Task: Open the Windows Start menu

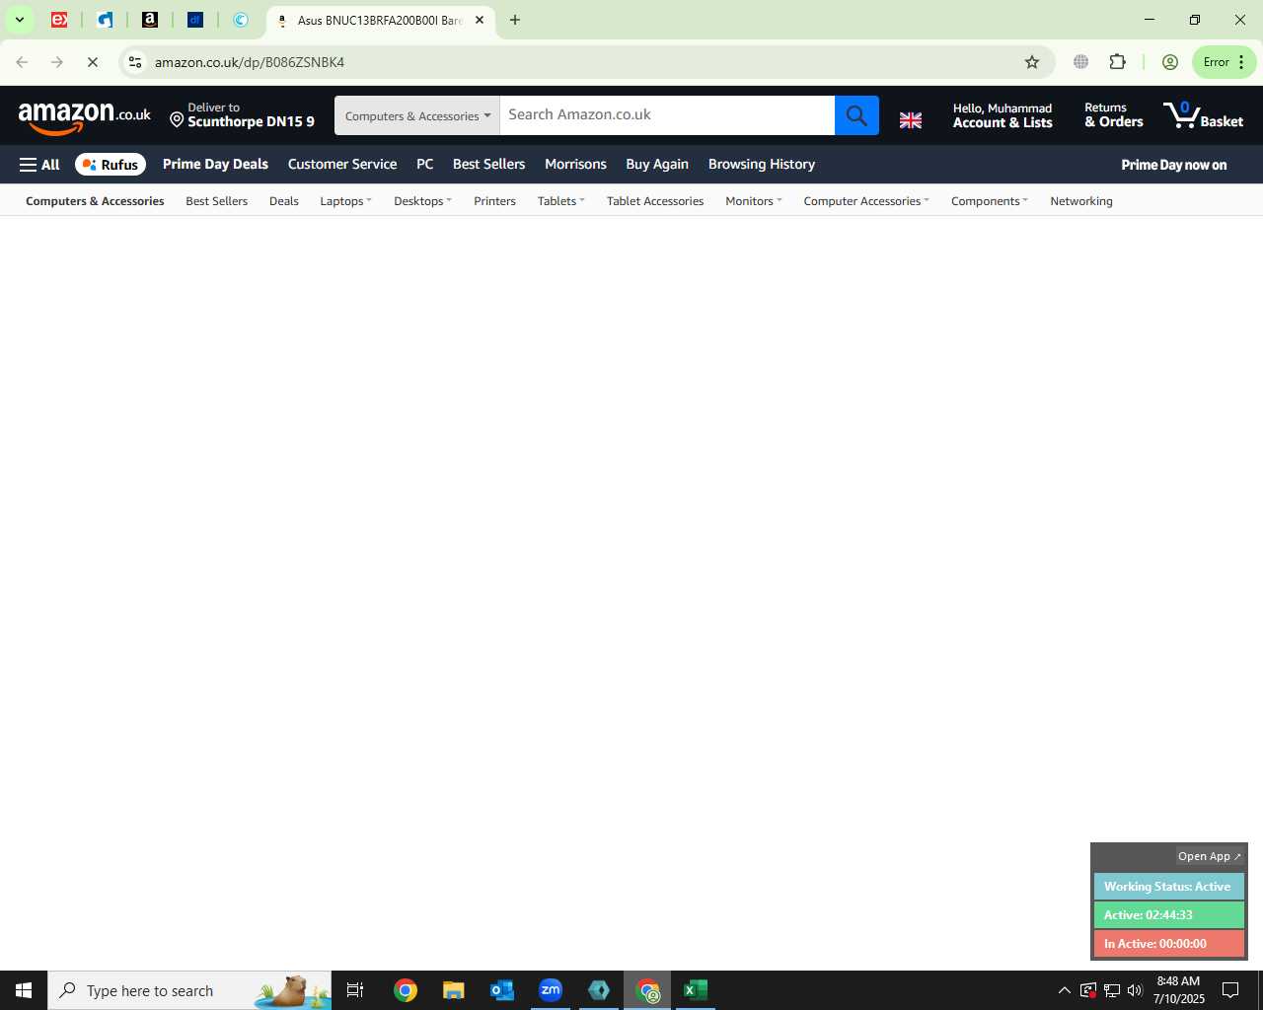Action: 24,990
